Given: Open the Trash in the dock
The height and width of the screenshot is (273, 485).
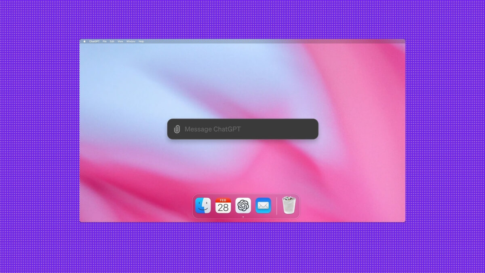Looking at the screenshot, I should pyautogui.click(x=289, y=205).
